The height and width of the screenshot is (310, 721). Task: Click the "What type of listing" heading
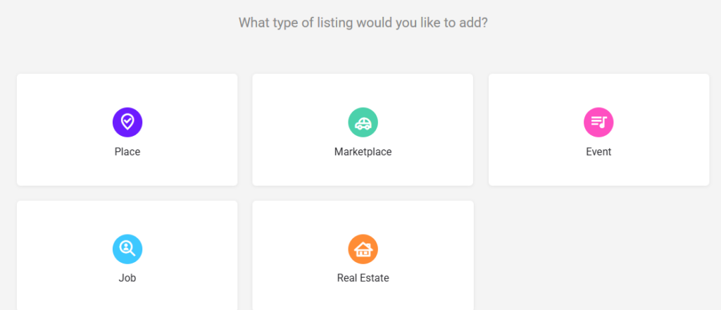(x=363, y=23)
